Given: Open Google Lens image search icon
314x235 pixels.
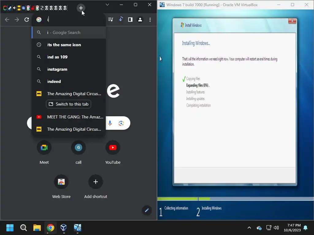Looking at the screenshot, I should tap(121, 123).
